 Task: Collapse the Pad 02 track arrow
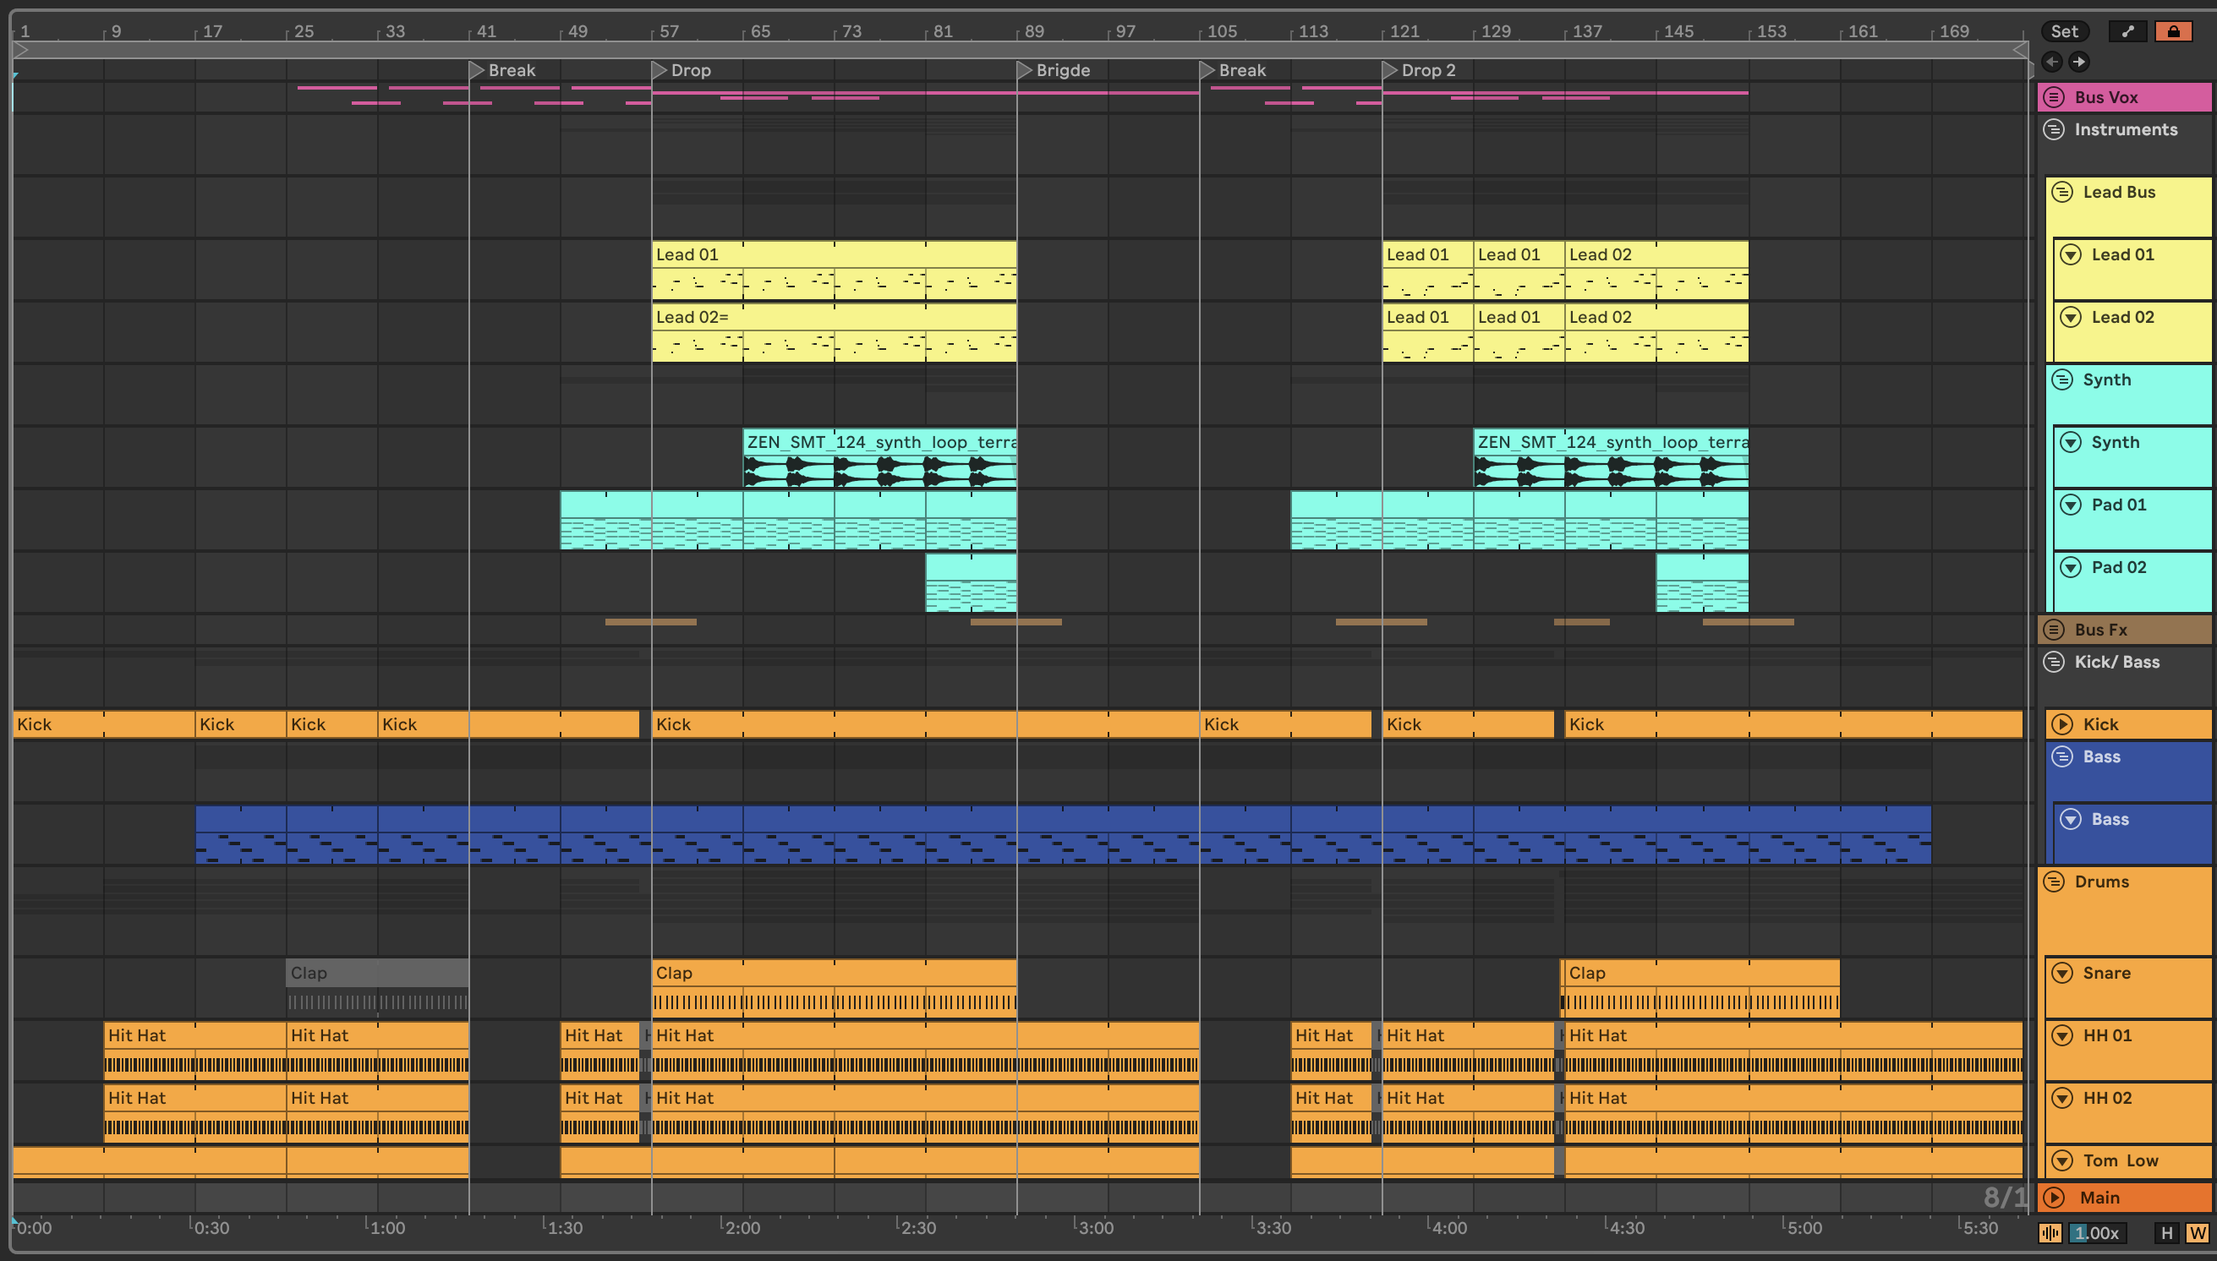point(2071,567)
